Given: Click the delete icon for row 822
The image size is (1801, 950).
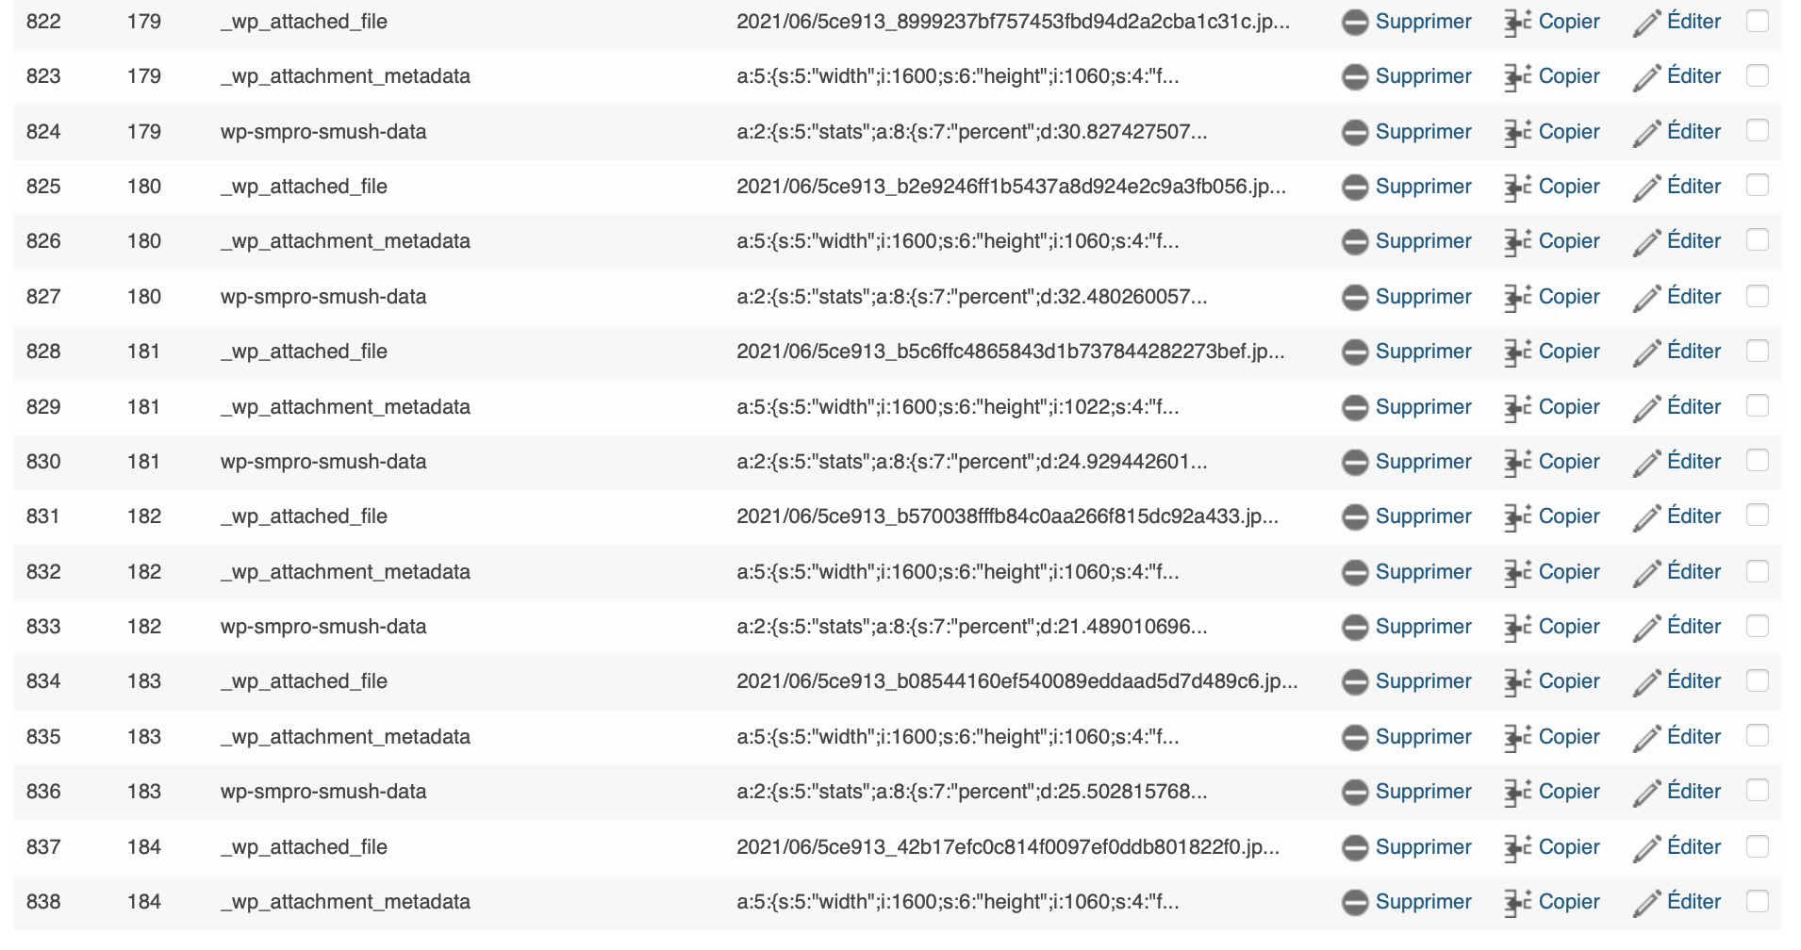Looking at the screenshot, I should [x=1355, y=23].
